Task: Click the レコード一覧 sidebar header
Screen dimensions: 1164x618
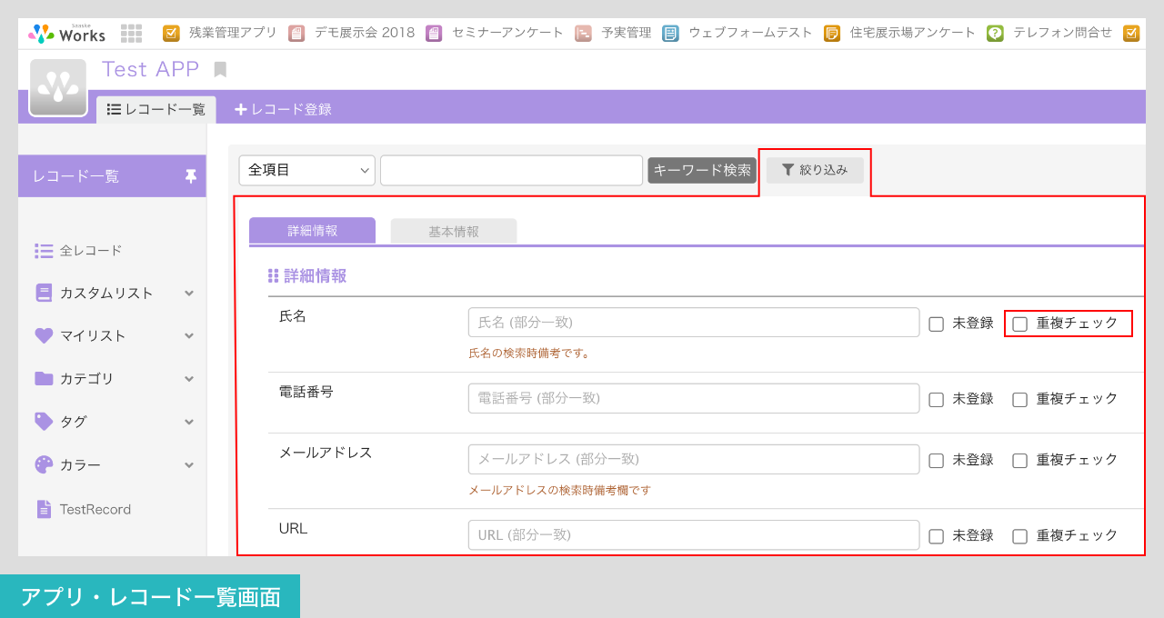Action: 112,176
